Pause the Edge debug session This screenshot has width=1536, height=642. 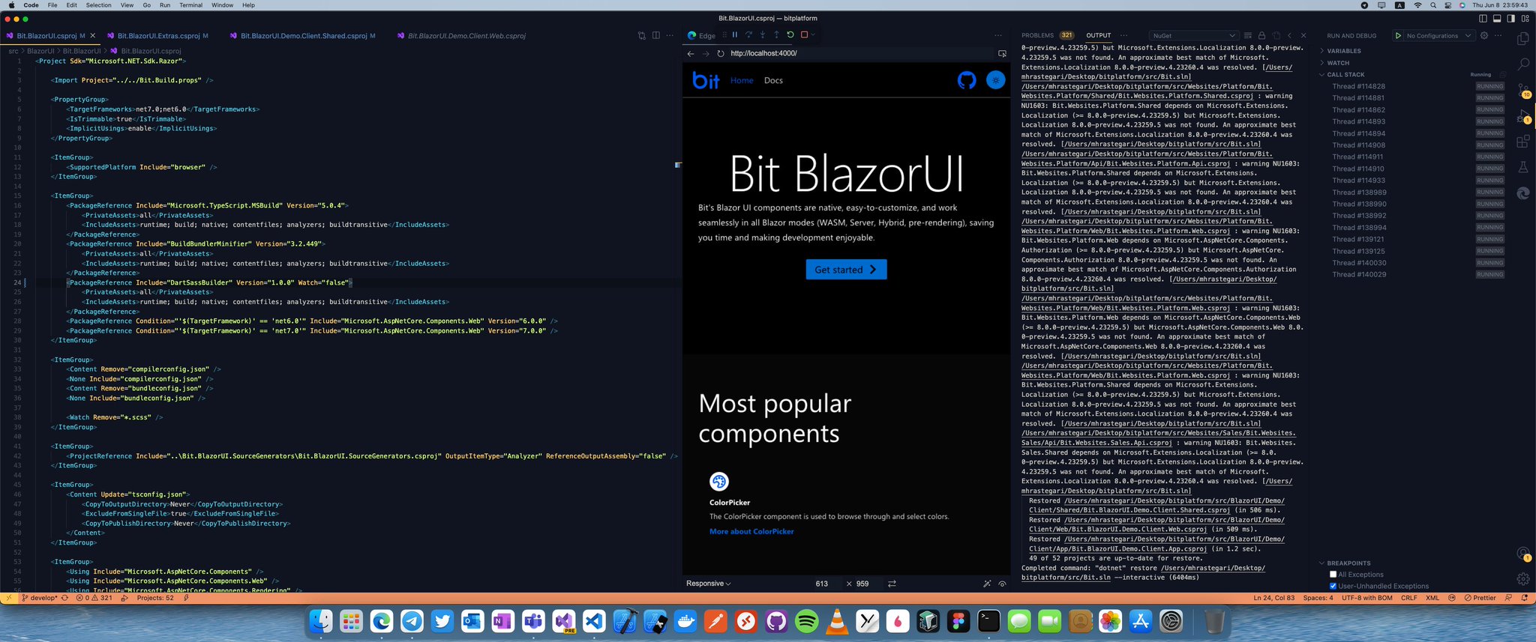click(x=735, y=34)
